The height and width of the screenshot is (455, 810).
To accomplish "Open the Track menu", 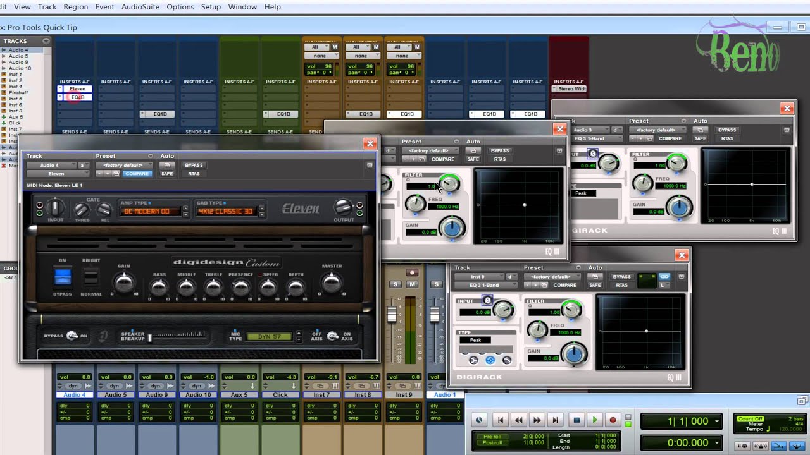I will pos(47,7).
